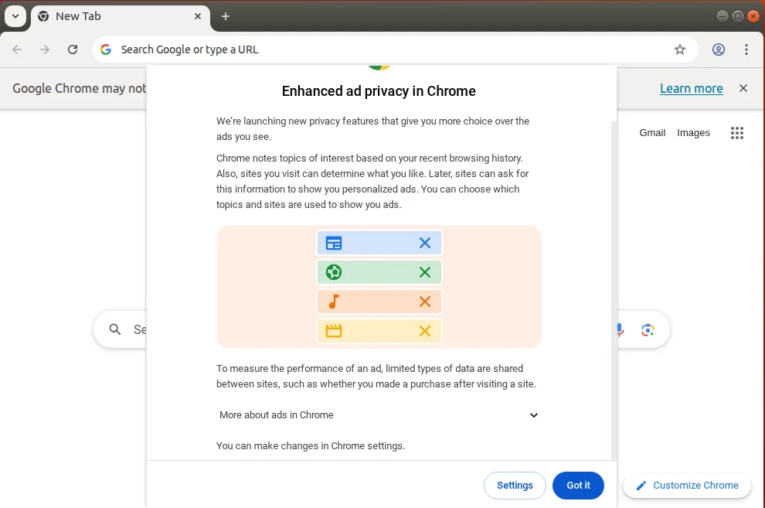765x508 pixels.
Task: Open the Chrome three-dot menu
Action: pyautogui.click(x=746, y=49)
